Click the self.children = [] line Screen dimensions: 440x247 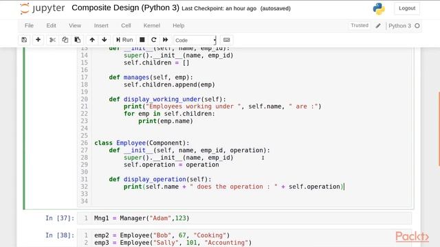pos(157,62)
